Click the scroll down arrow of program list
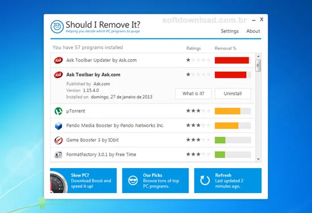Screen dimensions: 312x213 pyautogui.click(x=258, y=159)
